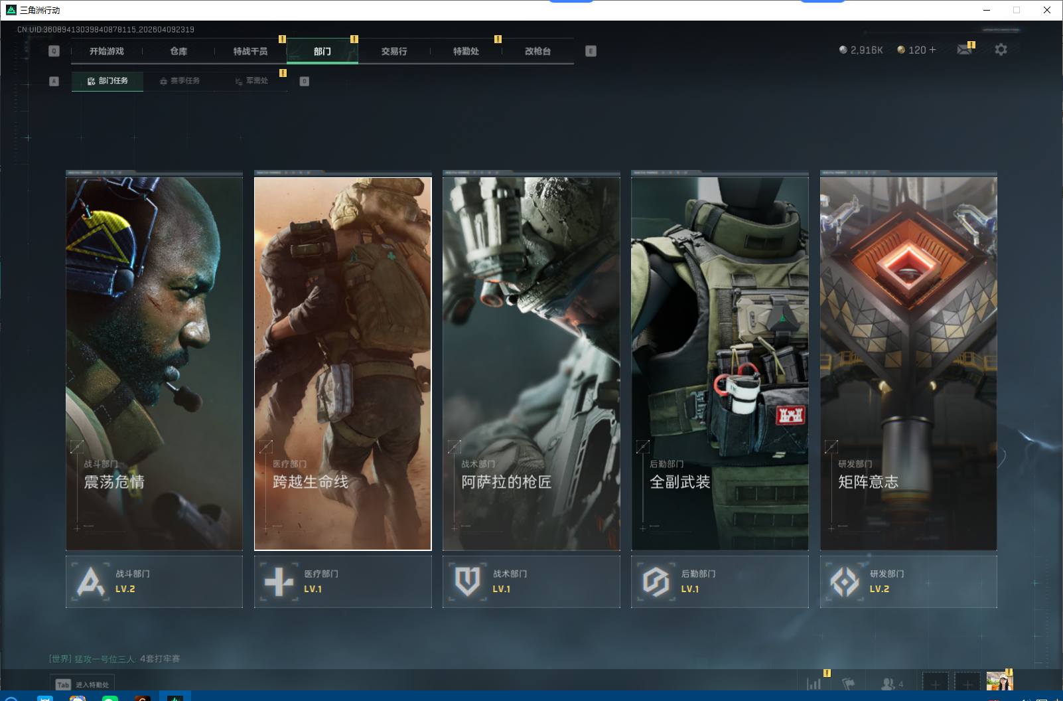Go to the 开始游戏 tab
Image resolution: width=1063 pixels, height=701 pixels.
click(107, 51)
